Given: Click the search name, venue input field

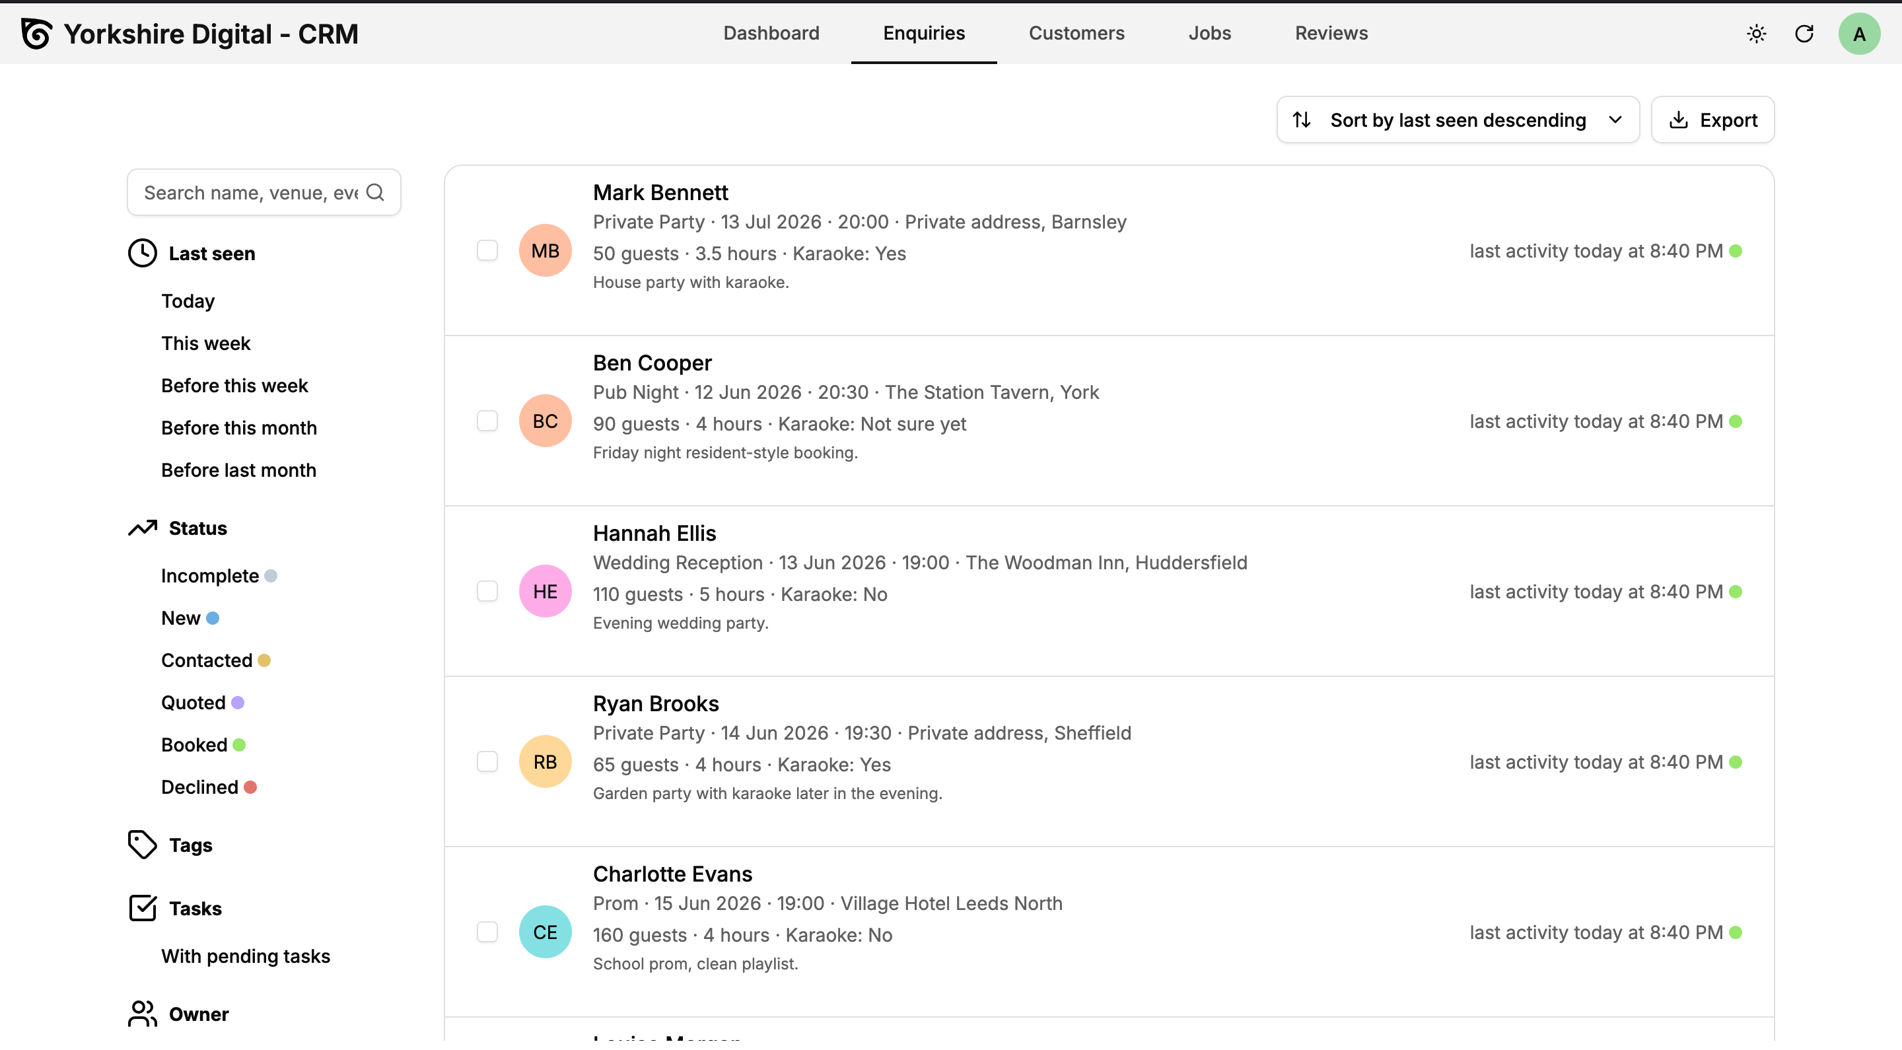Looking at the screenshot, I should (x=264, y=193).
